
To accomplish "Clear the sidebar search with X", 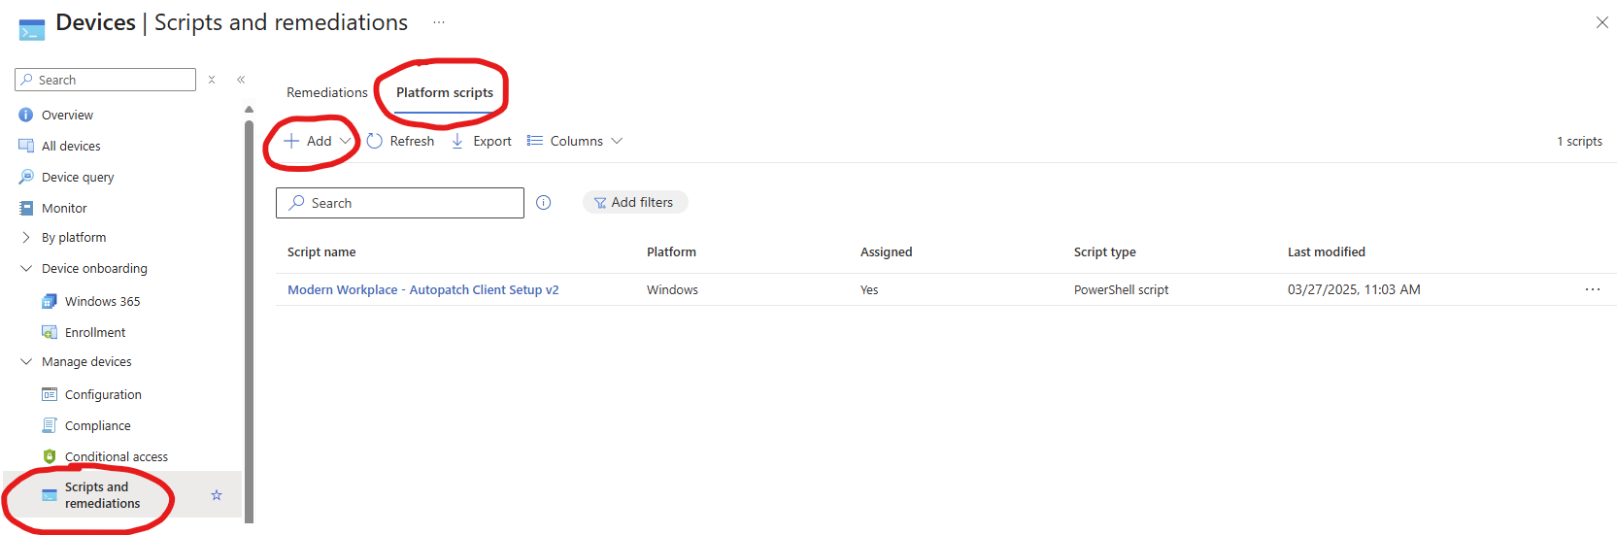I will click(x=212, y=80).
